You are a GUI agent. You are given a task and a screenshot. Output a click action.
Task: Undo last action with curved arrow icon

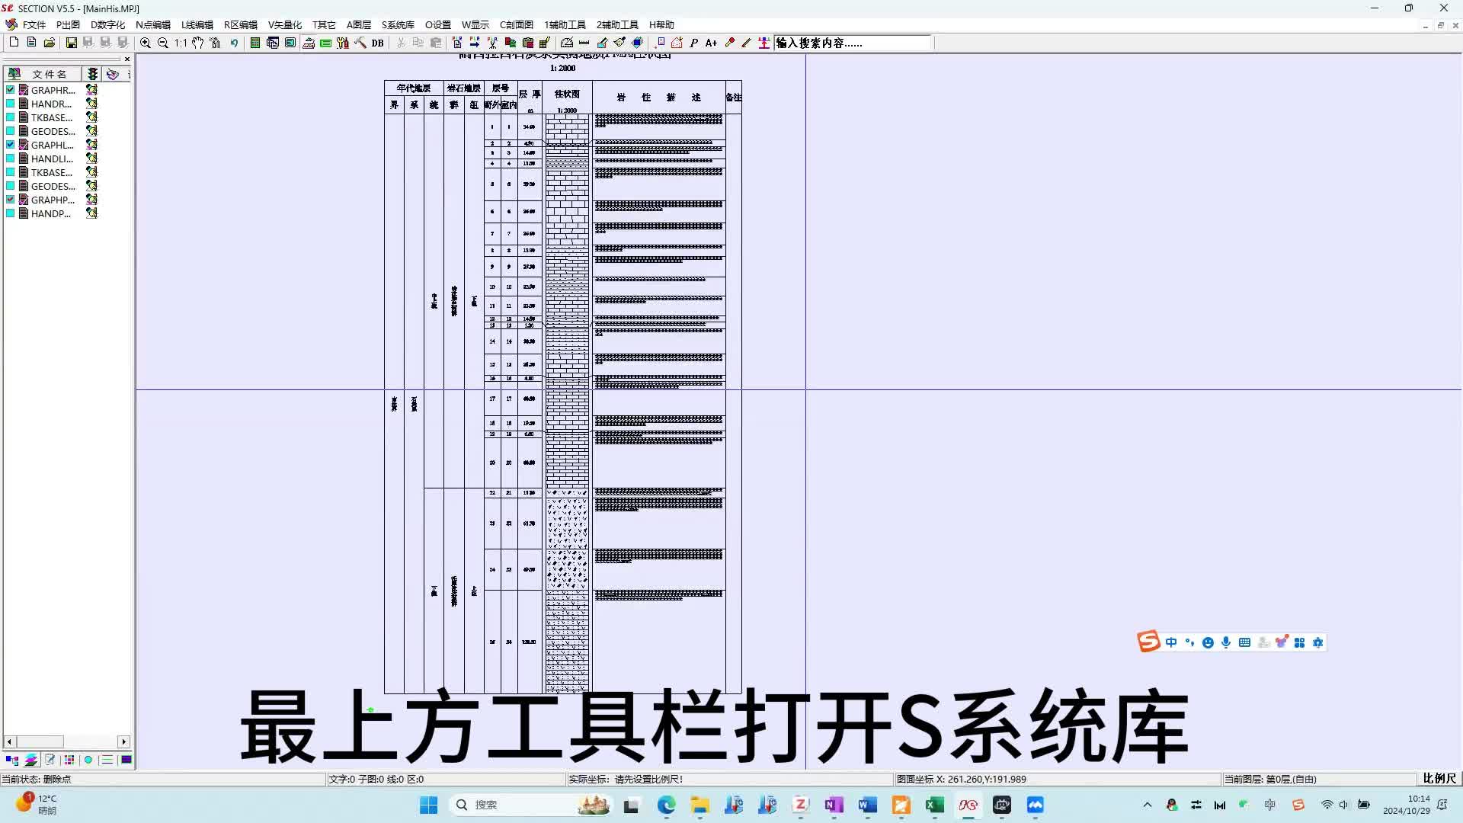tap(234, 43)
